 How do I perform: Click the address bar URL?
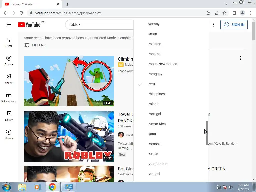point(68,13)
